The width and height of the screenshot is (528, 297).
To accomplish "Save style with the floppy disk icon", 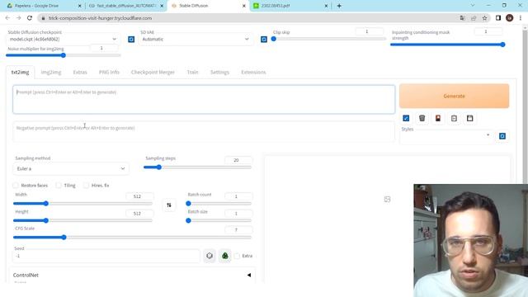I will point(469,118).
